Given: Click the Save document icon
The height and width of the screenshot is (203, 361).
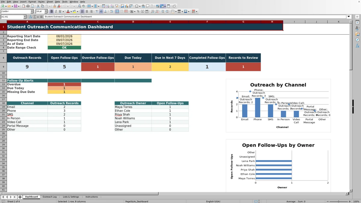Looking at the screenshot, I should [15, 6].
